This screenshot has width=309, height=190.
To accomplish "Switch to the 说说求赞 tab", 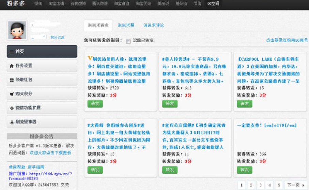I will point(126,25).
